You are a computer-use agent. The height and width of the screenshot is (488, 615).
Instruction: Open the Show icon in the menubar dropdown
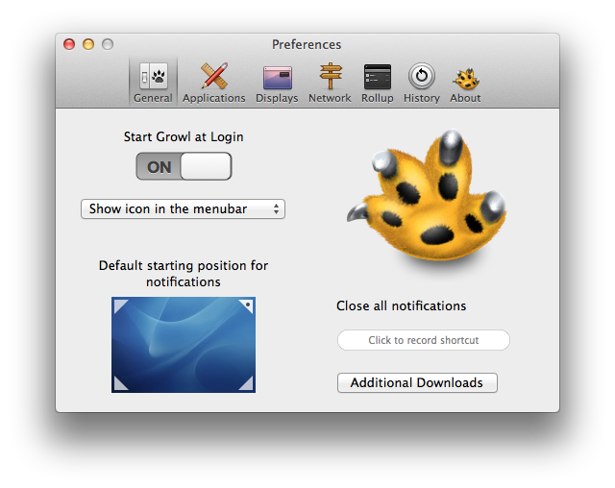click(x=183, y=208)
